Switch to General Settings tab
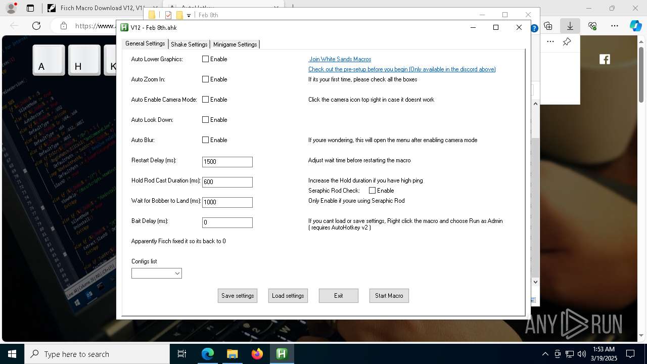Screen dimensions: 647x364 145,43
